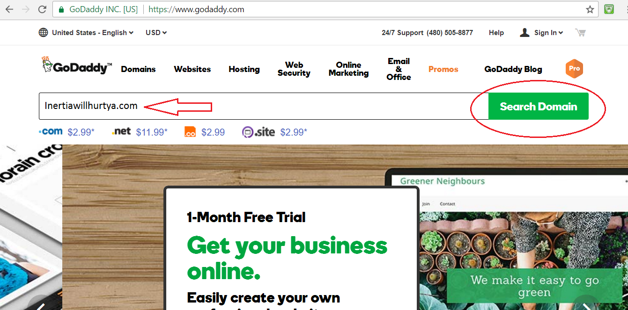The height and width of the screenshot is (310, 628).
Task: Visit the GoDaddy Blog link
Action: pyautogui.click(x=513, y=69)
